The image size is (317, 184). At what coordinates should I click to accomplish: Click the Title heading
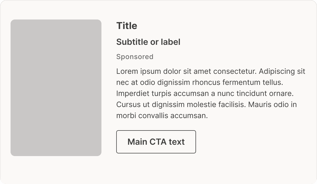tap(127, 26)
